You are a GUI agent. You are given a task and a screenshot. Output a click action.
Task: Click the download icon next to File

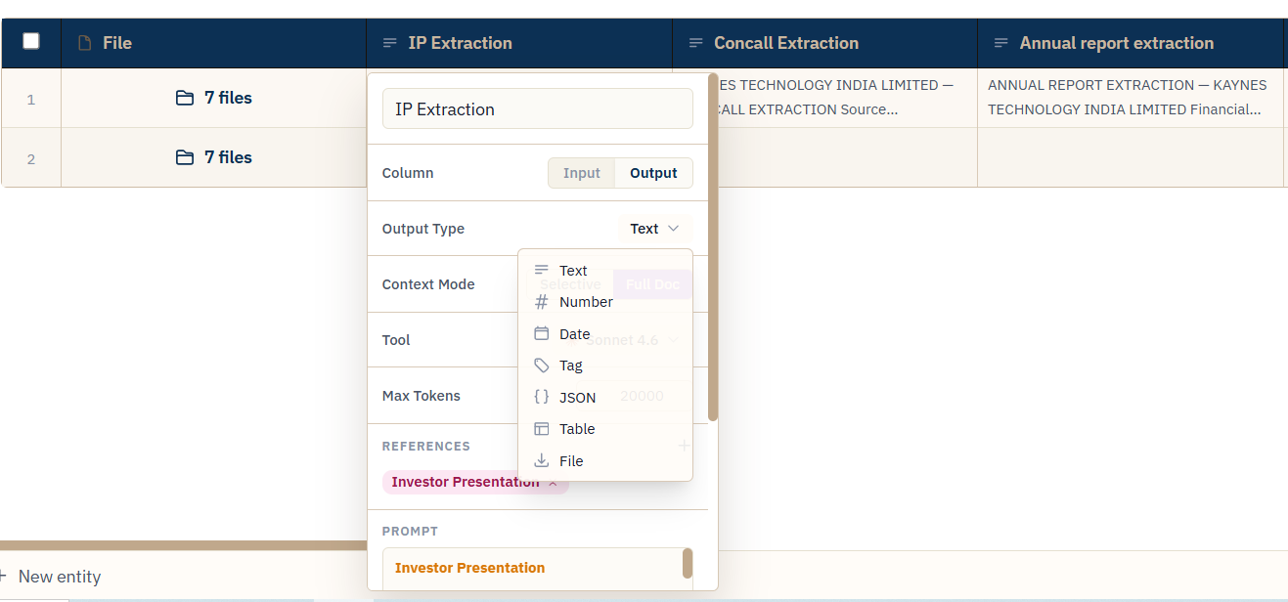click(542, 460)
